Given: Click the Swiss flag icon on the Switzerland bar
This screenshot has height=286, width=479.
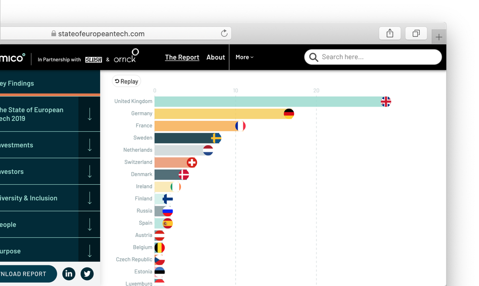Looking at the screenshot, I should [x=192, y=162].
